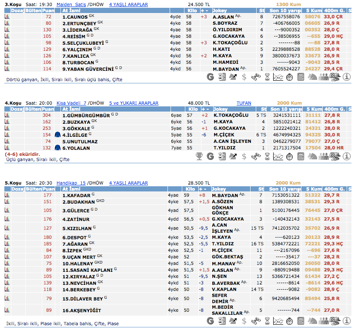Image resolution: width=358 pixels, height=330 pixels.
Task: Click the checkered flag icon in race 4
Action: coord(335,156)
